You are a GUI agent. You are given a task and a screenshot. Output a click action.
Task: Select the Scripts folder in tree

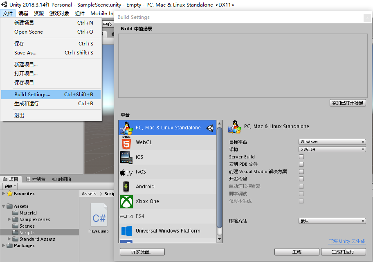40,232
